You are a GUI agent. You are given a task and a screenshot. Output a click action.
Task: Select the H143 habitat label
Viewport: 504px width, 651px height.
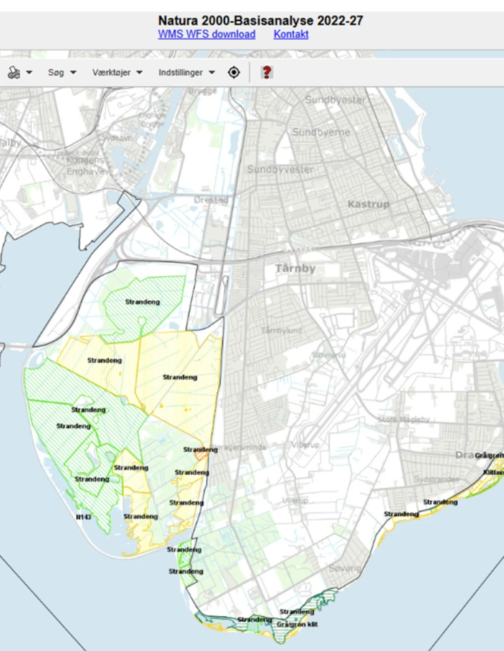pos(84,517)
